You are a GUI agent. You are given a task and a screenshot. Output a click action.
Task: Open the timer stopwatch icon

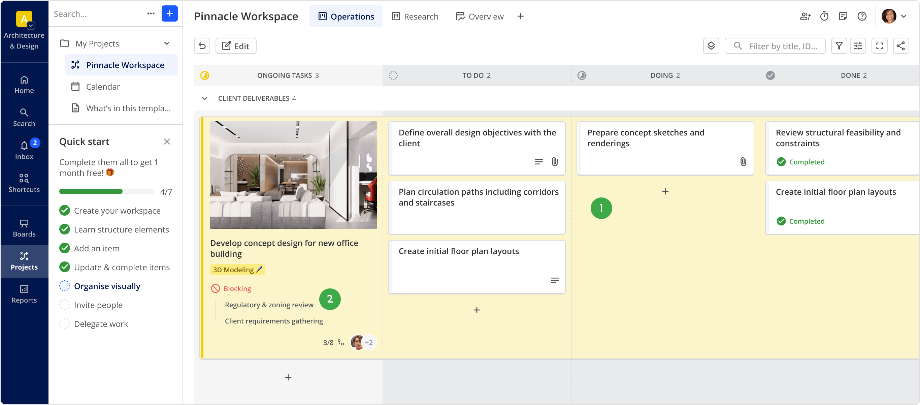pos(824,16)
